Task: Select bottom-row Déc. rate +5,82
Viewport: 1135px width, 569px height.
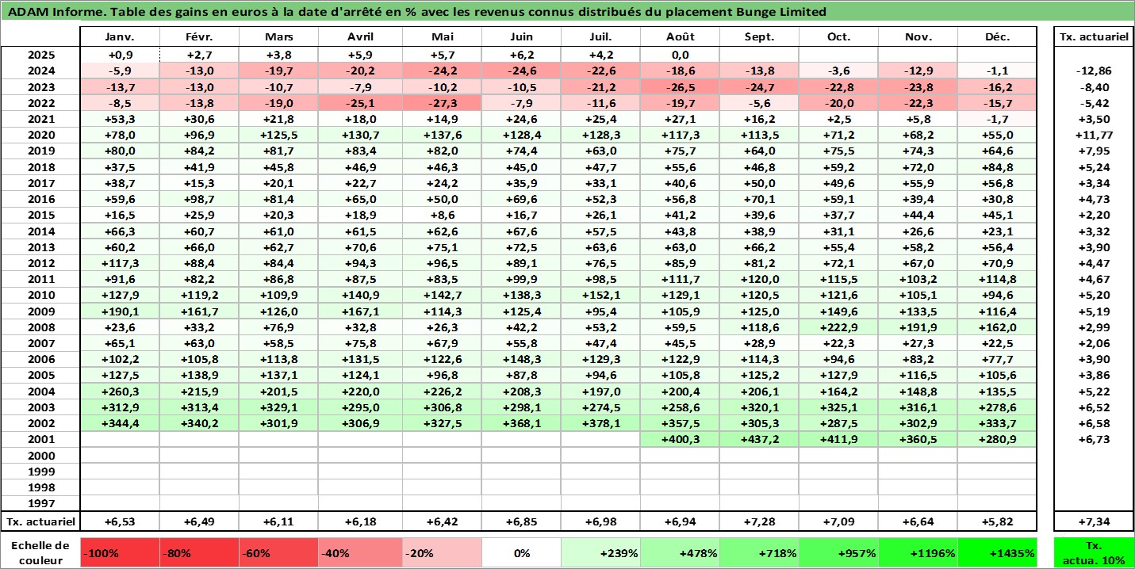Action: click(997, 522)
